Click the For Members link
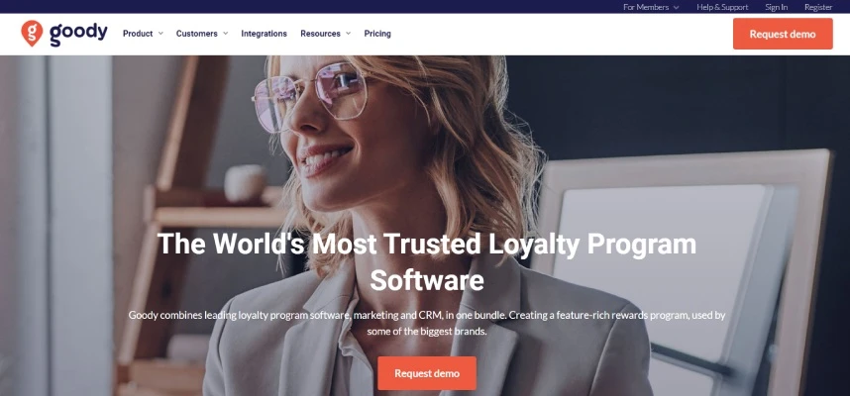The image size is (850, 396). tap(647, 7)
